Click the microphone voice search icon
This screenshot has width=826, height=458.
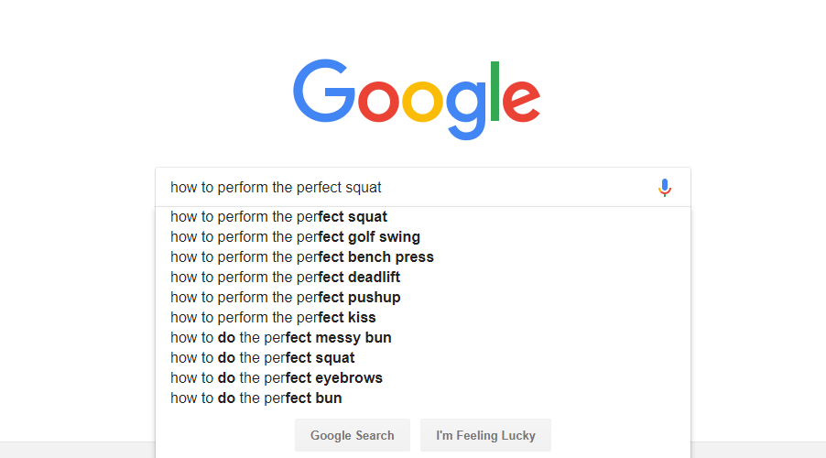pyautogui.click(x=665, y=188)
